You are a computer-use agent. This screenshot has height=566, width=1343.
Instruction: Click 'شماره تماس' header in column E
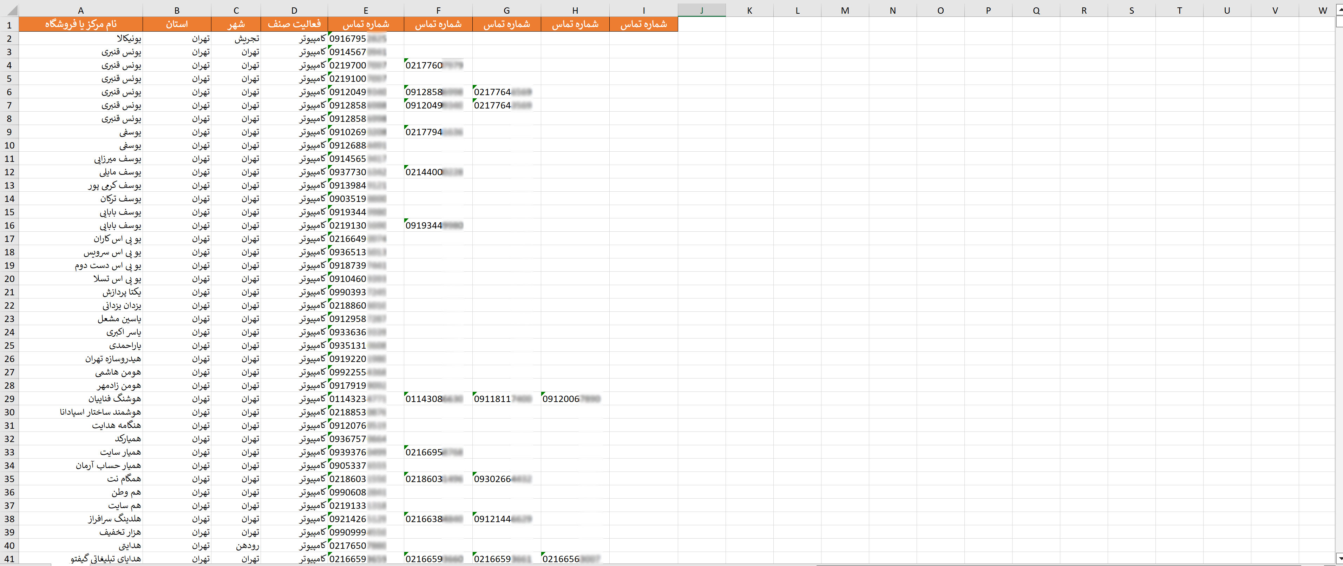(366, 24)
